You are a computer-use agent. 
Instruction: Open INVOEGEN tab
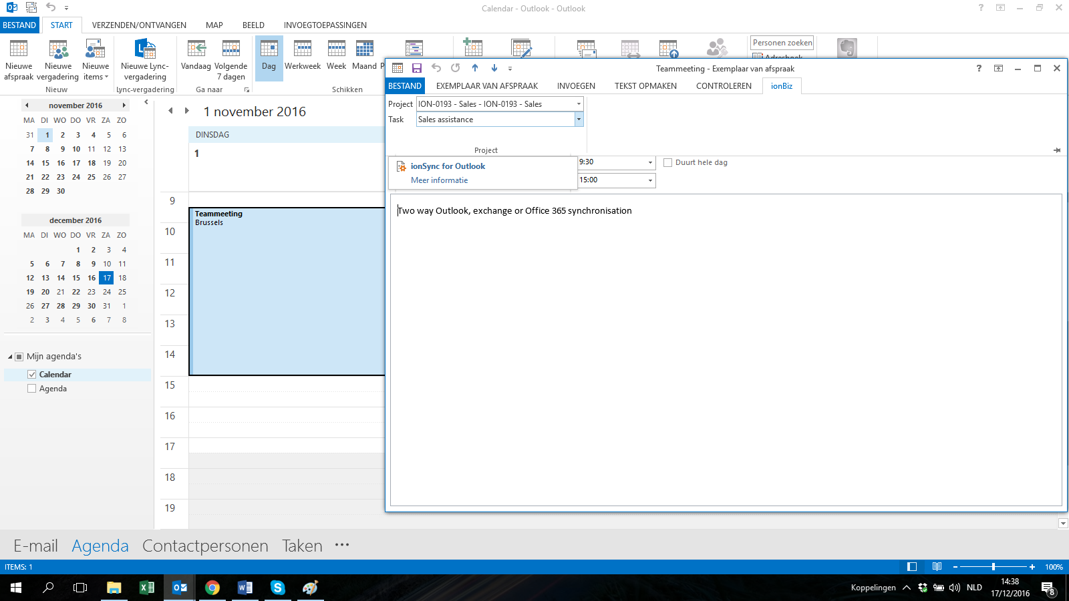pyautogui.click(x=576, y=86)
